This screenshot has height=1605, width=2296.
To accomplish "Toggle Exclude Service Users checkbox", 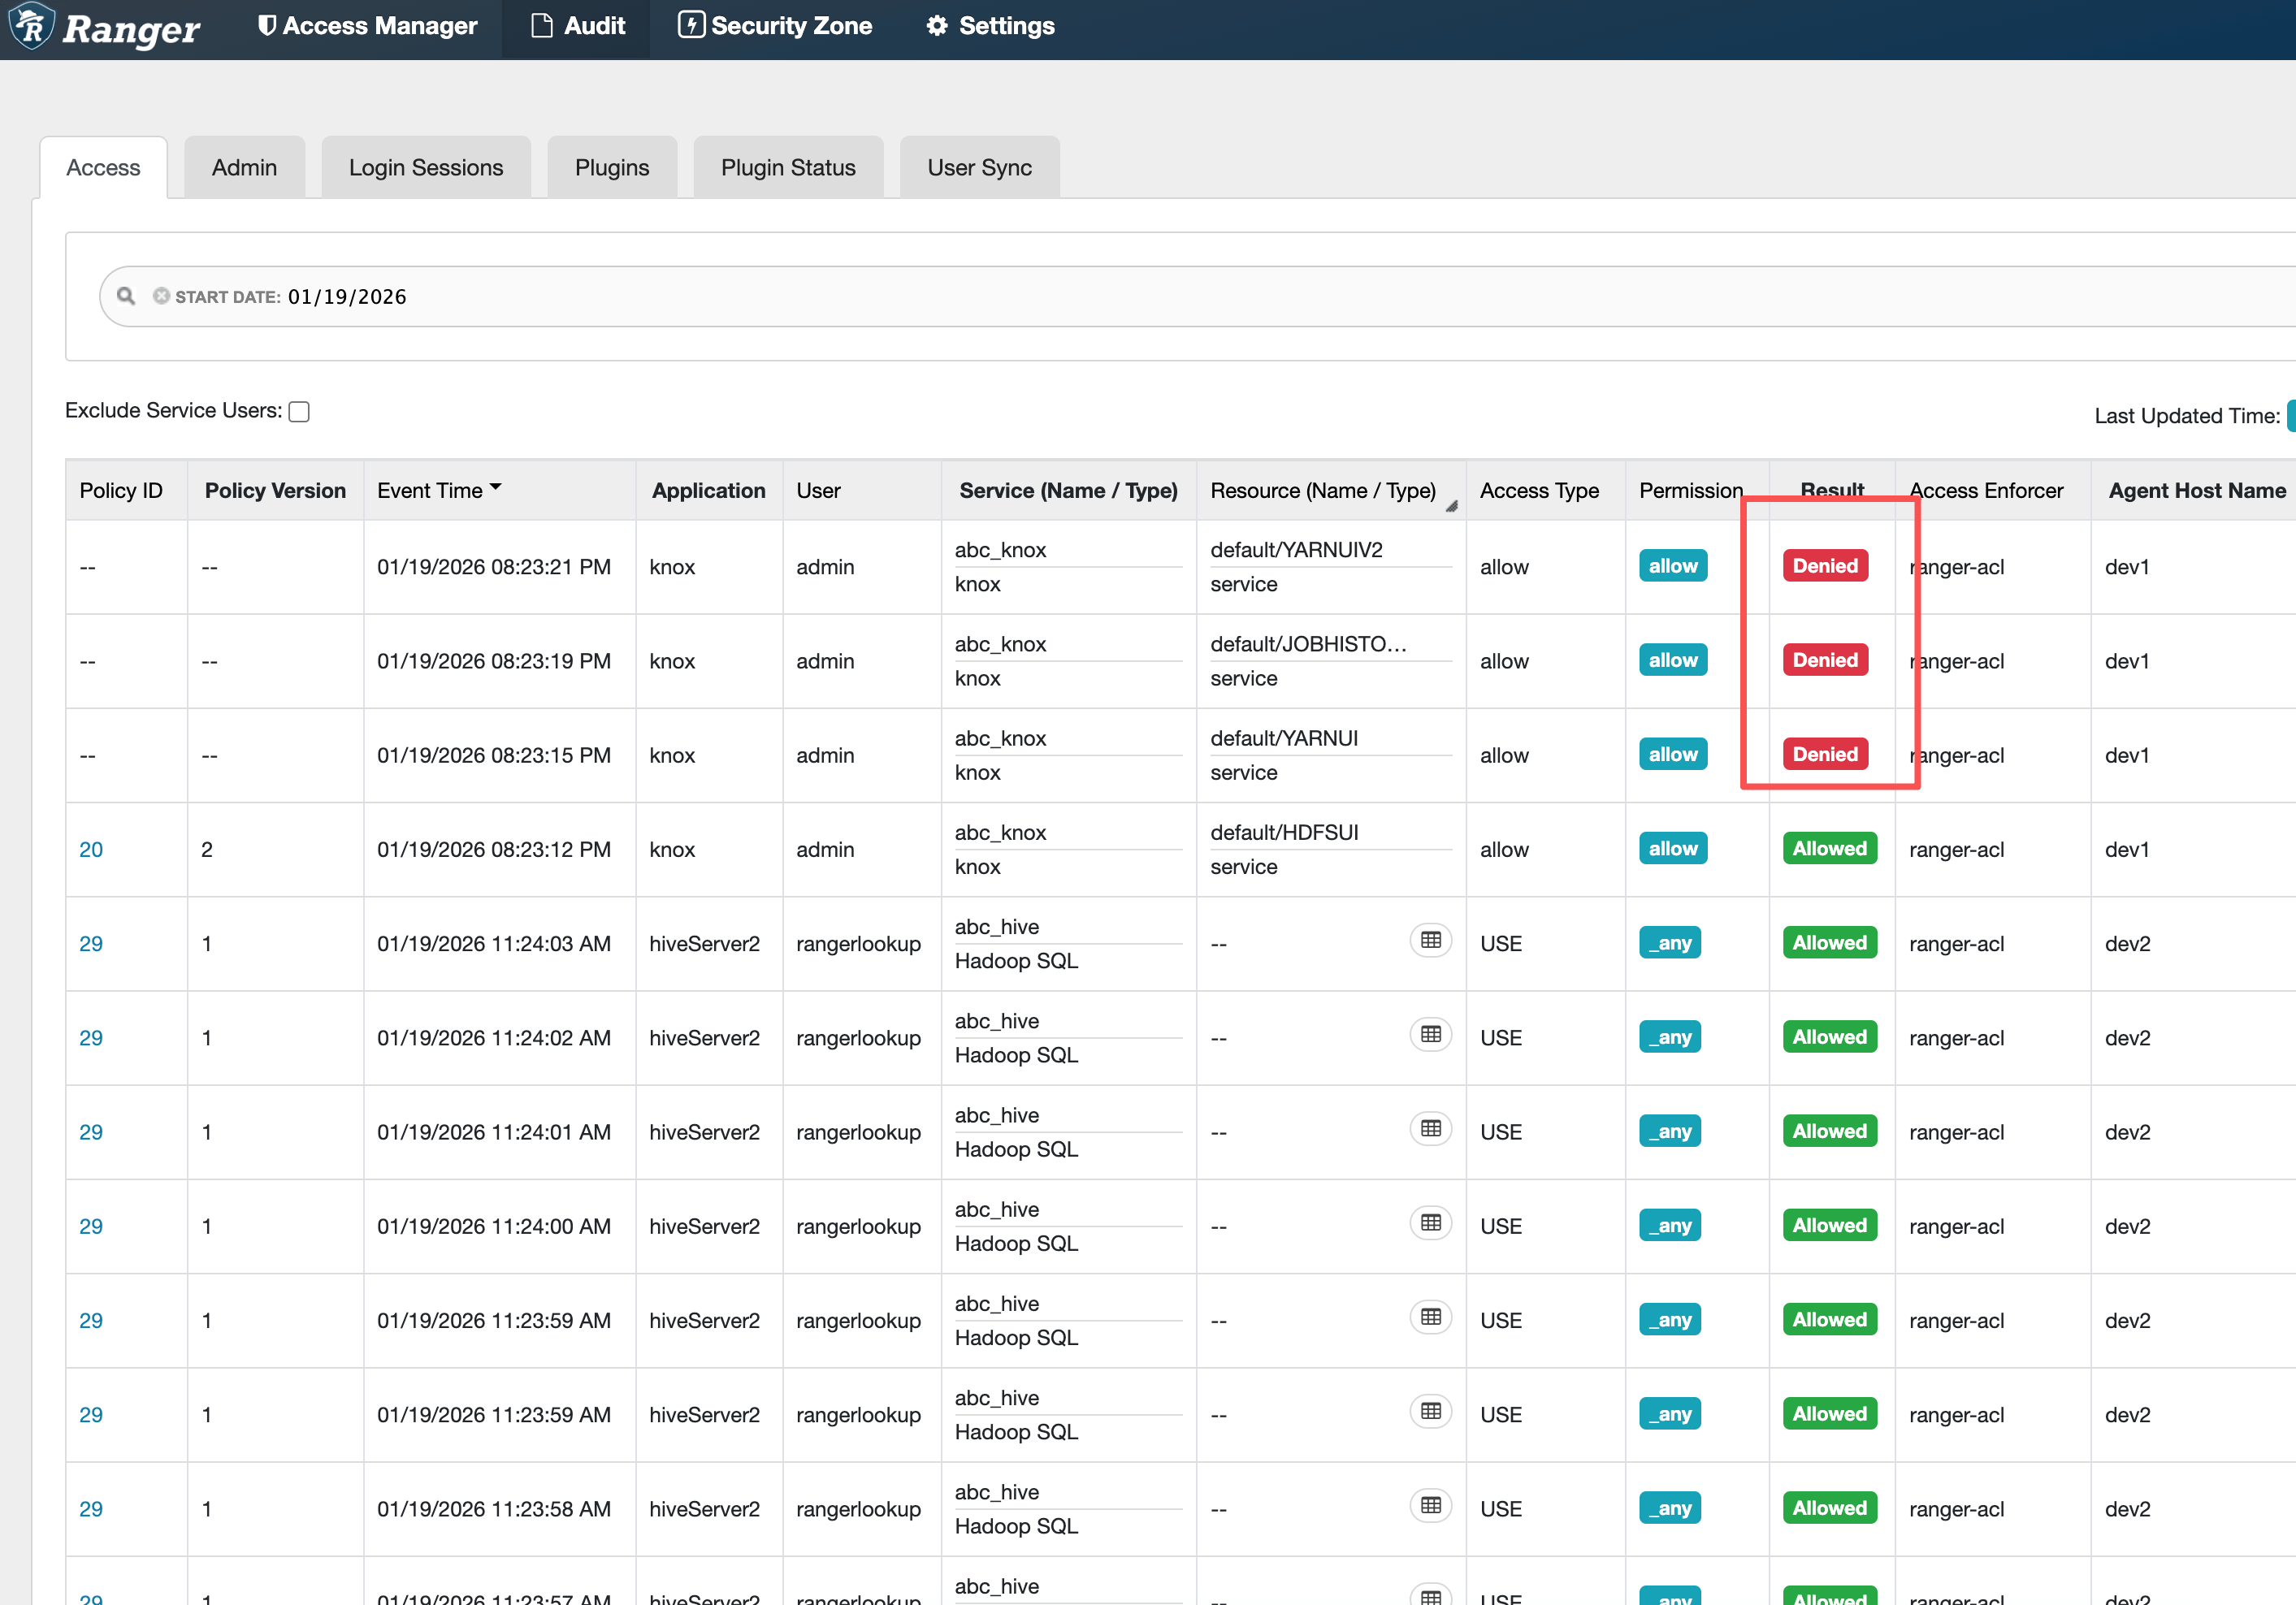I will coord(299,412).
